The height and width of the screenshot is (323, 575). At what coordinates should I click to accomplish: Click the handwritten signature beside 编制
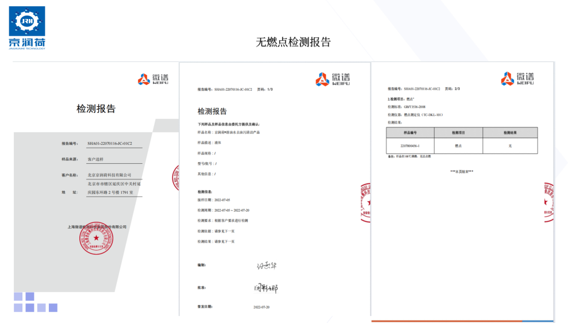coord(267,266)
